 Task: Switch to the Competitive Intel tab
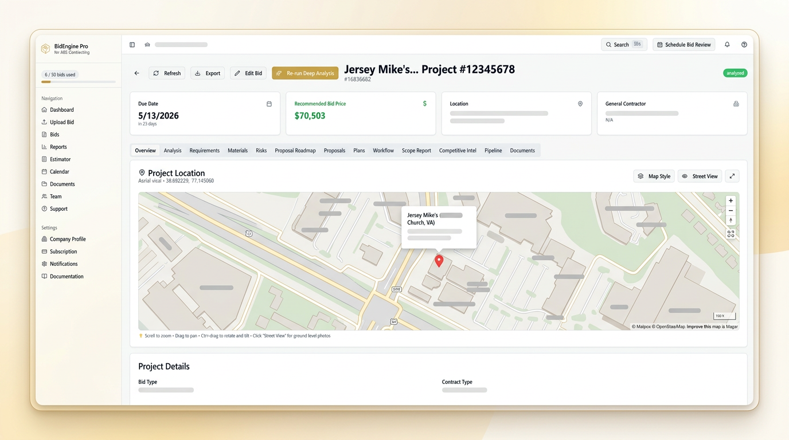[x=458, y=151]
